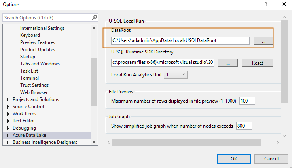Click the help question mark icon
The height and width of the screenshot is (168, 292).
265,4
